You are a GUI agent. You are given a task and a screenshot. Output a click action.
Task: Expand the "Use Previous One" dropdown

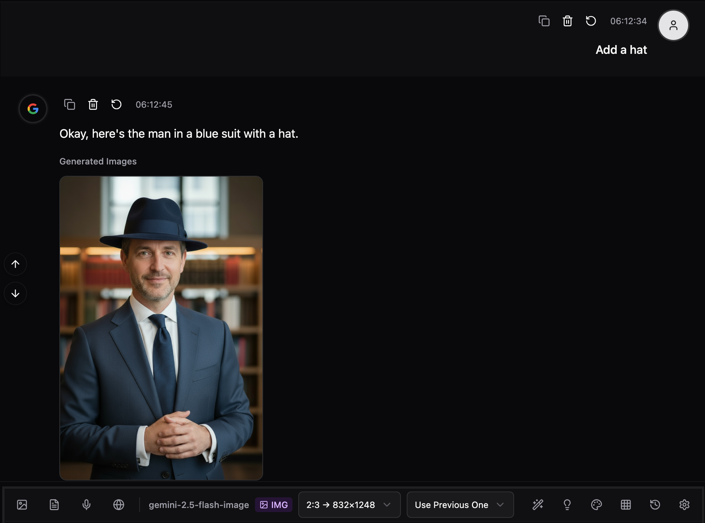pos(460,505)
